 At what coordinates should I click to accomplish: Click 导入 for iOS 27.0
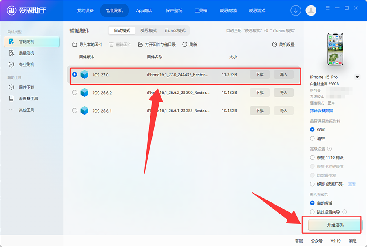pos(284,75)
